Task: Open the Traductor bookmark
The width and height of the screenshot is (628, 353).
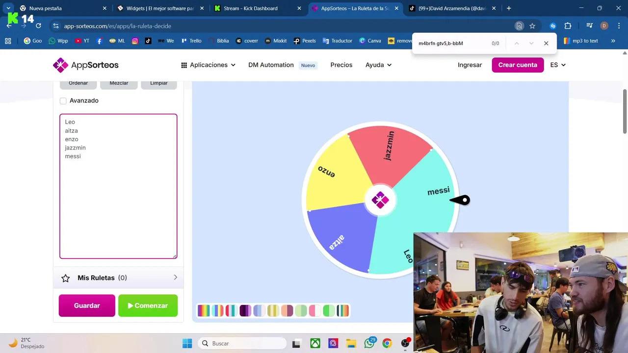Action: click(338, 41)
